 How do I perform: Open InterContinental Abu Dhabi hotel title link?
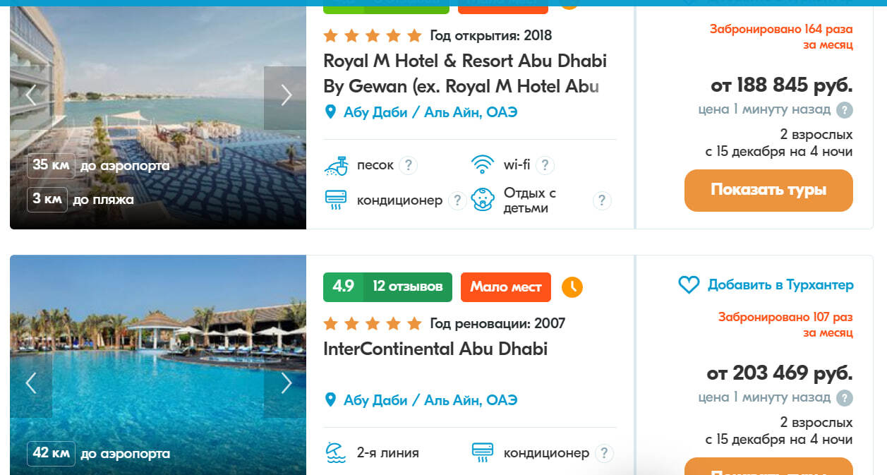click(x=435, y=349)
